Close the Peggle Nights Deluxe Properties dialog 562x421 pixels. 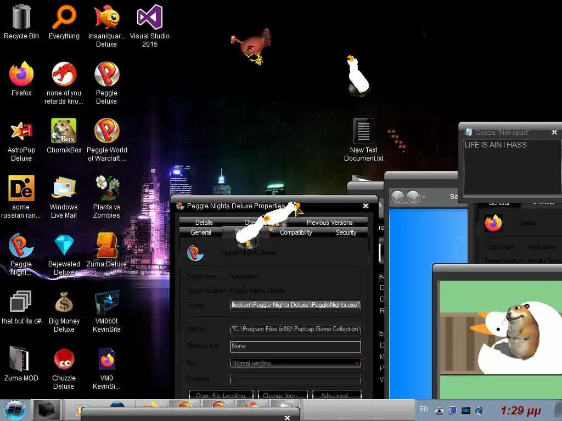(x=366, y=206)
